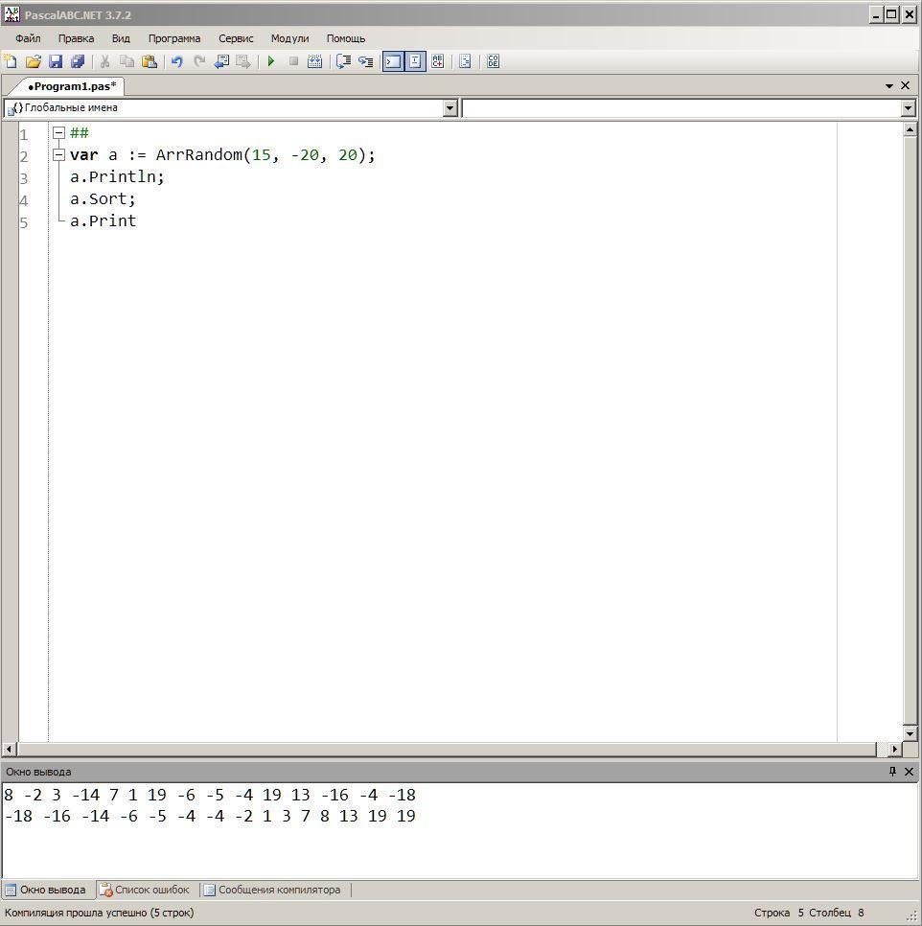This screenshot has width=922, height=926.
Task: Undo the last edit with blue arrow
Action: coord(176,61)
